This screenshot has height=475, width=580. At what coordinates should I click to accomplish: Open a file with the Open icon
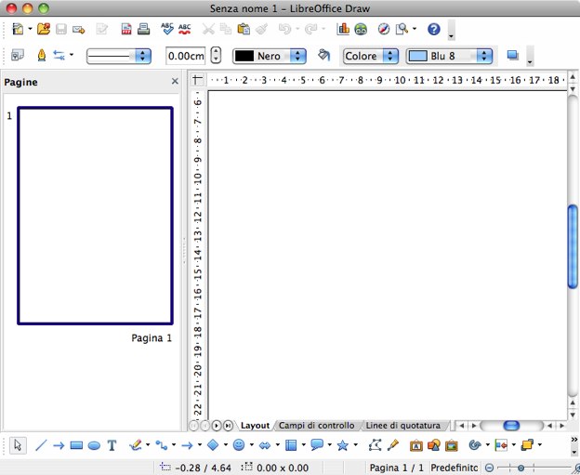click(44, 29)
